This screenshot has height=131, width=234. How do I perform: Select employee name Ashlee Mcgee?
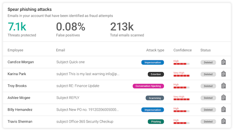[19, 98]
